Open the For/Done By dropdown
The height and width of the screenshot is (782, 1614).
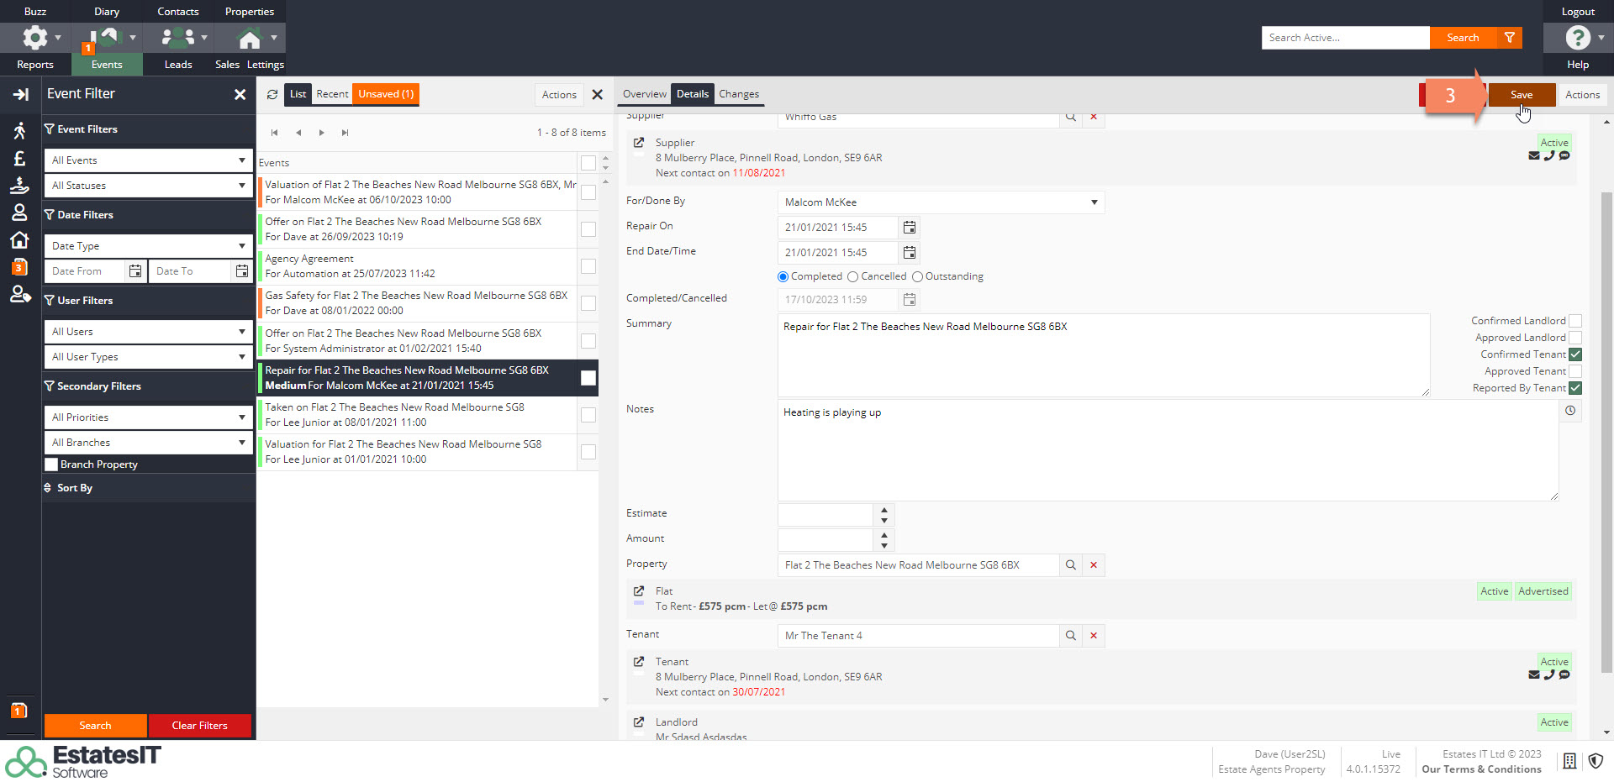941,202
